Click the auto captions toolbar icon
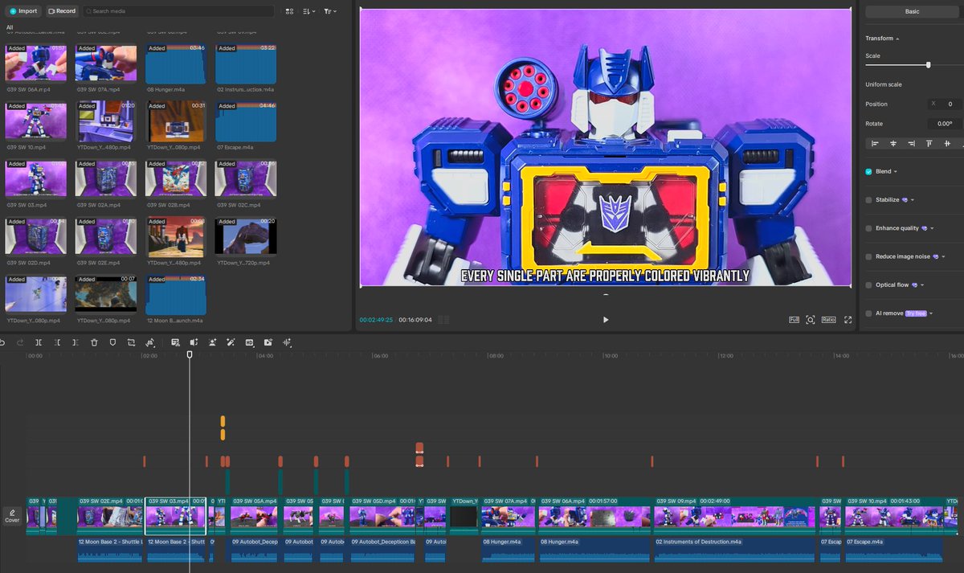 [x=175, y=342]
